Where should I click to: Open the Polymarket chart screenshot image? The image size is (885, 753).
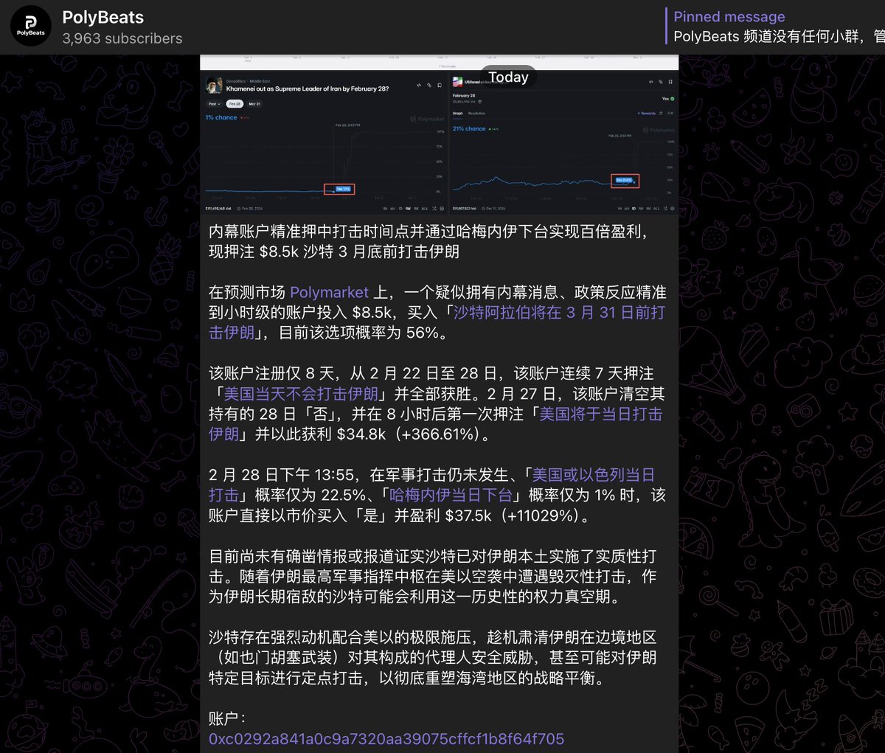(440, 135)
